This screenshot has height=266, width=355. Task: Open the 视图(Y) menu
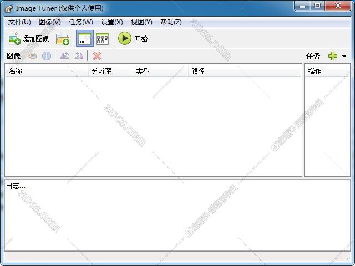[141, 22]
